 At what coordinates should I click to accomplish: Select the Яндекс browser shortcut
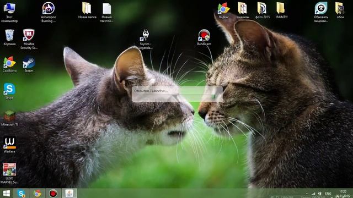(x=223, y=10)
